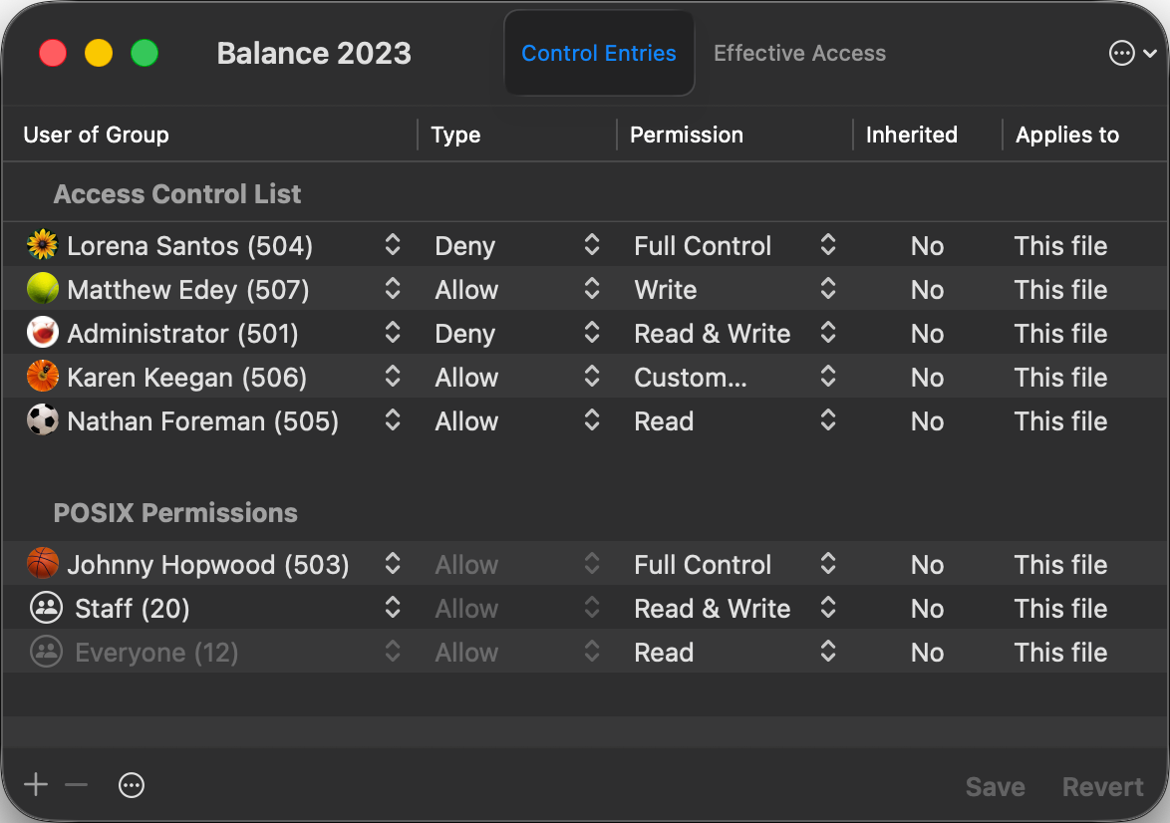
Task: Open Administrator's Read & Write permission dropdown
Action: 827,333
